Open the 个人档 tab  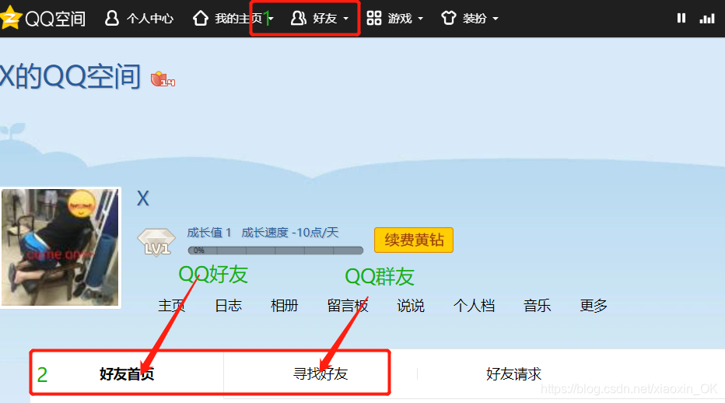pos(474,306)
